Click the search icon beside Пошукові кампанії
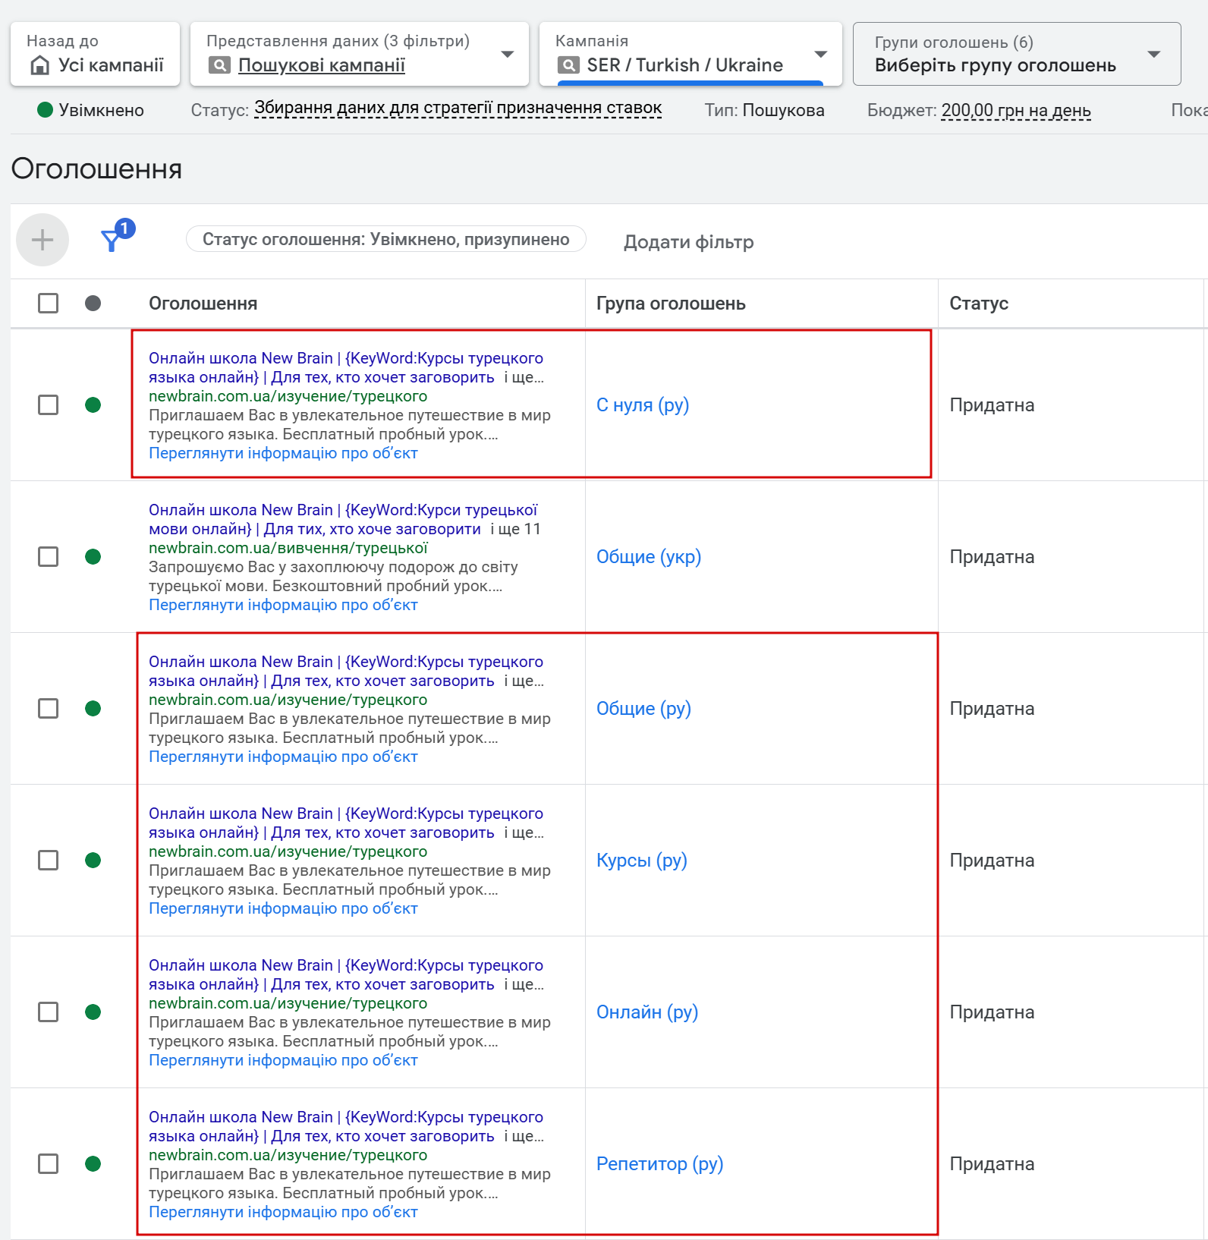1208x1240 pixels. (219, 65)
